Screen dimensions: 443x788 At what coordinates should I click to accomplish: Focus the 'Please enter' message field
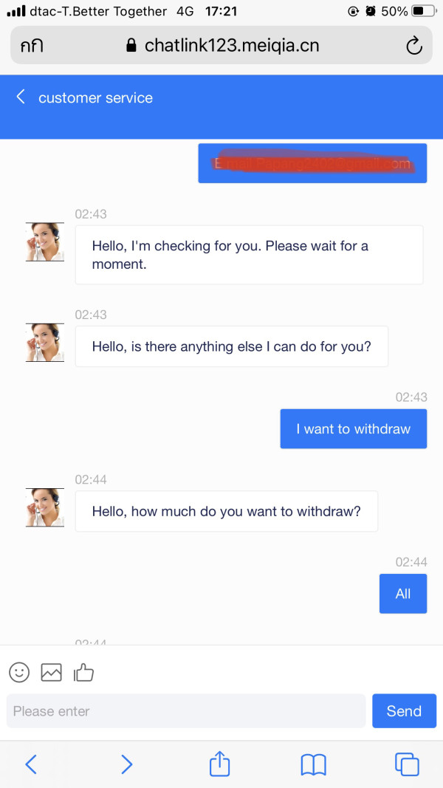[x=186, y=710]
